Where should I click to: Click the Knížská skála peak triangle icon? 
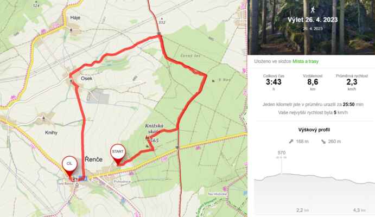pyautogui.click(x=147, y=137)
